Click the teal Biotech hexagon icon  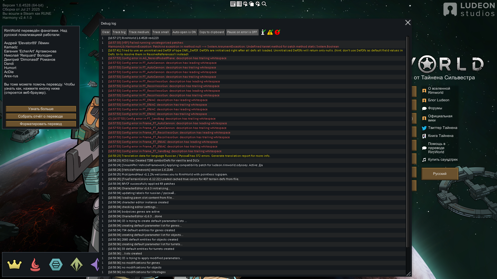point(56,265)
